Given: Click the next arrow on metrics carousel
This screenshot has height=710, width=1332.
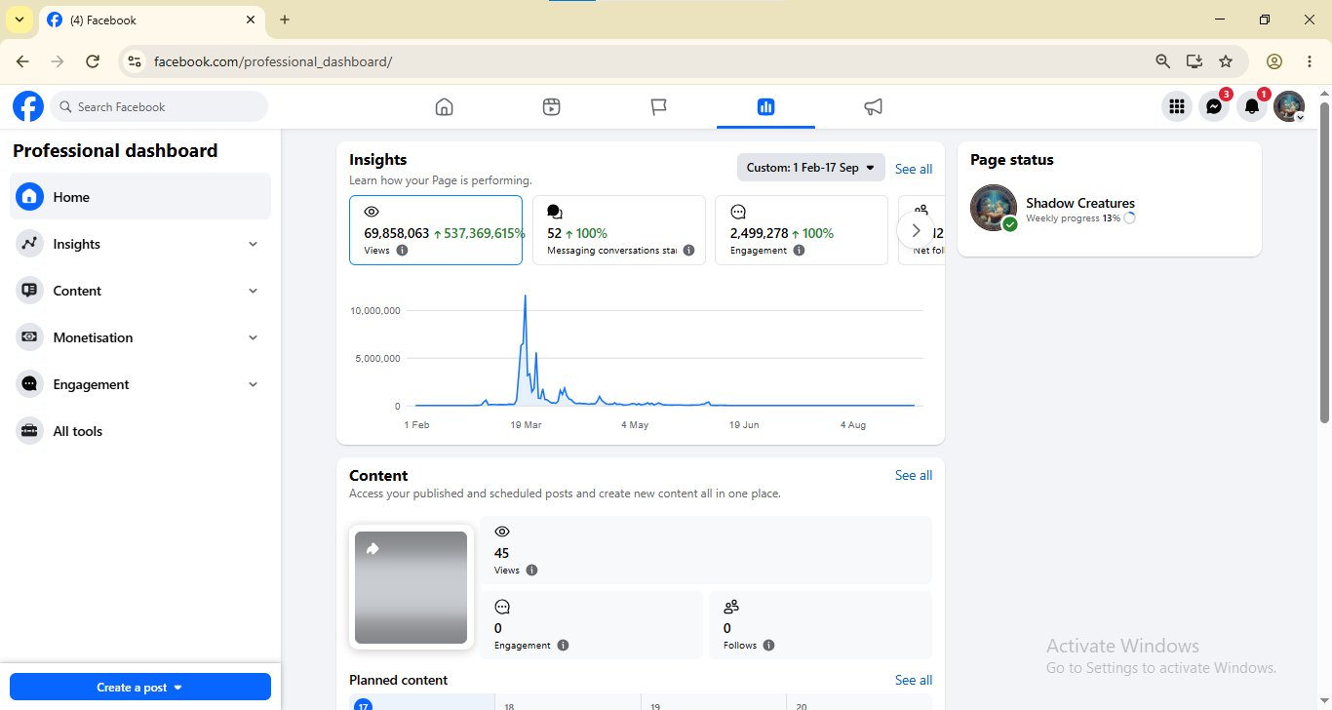Looking at the screenshot, I should (x=916, y=231).
